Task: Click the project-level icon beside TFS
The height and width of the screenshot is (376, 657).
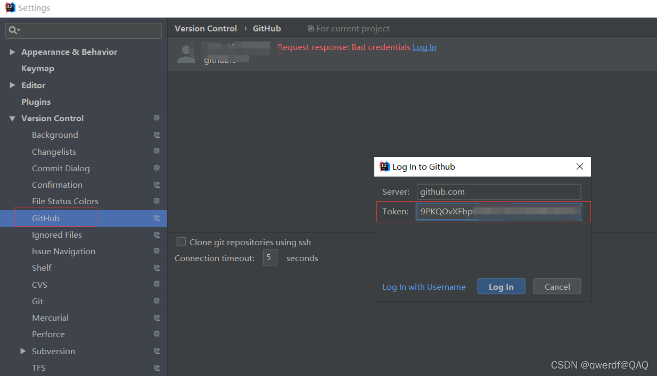Action: (x=157, y=368)
